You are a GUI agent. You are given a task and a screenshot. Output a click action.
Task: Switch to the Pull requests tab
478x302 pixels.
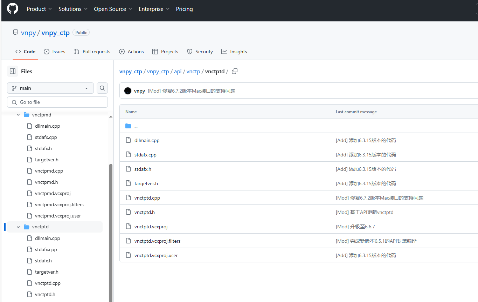[x=92, y=52]
